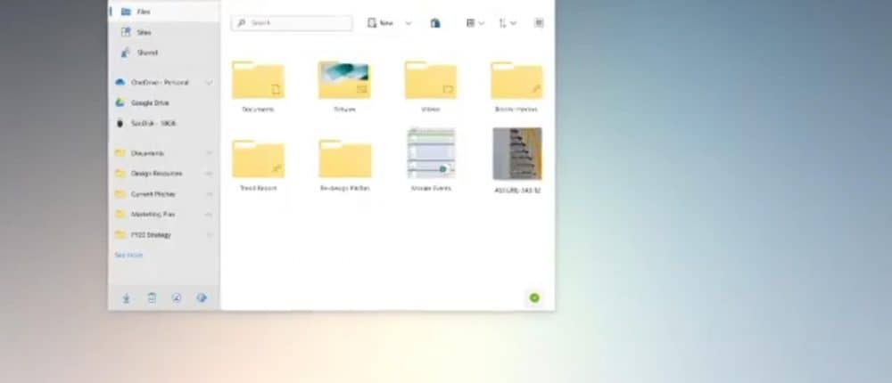Click the paste clipboard icon in toolbar

(x=435, y=23)
